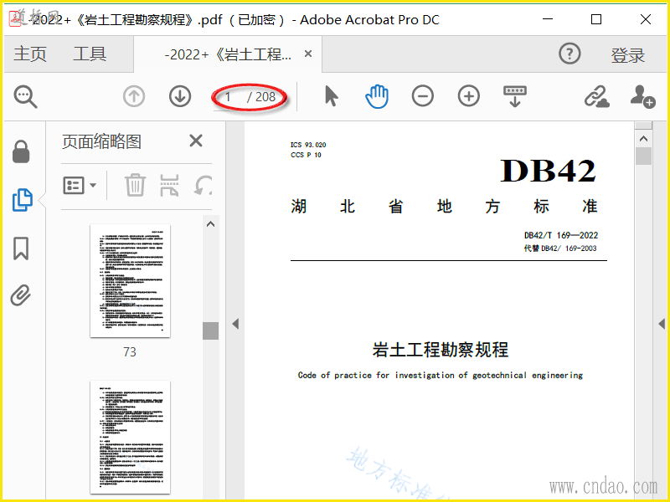
Task: Click document vertical scrollbar handle
Action: click(643, 156)
